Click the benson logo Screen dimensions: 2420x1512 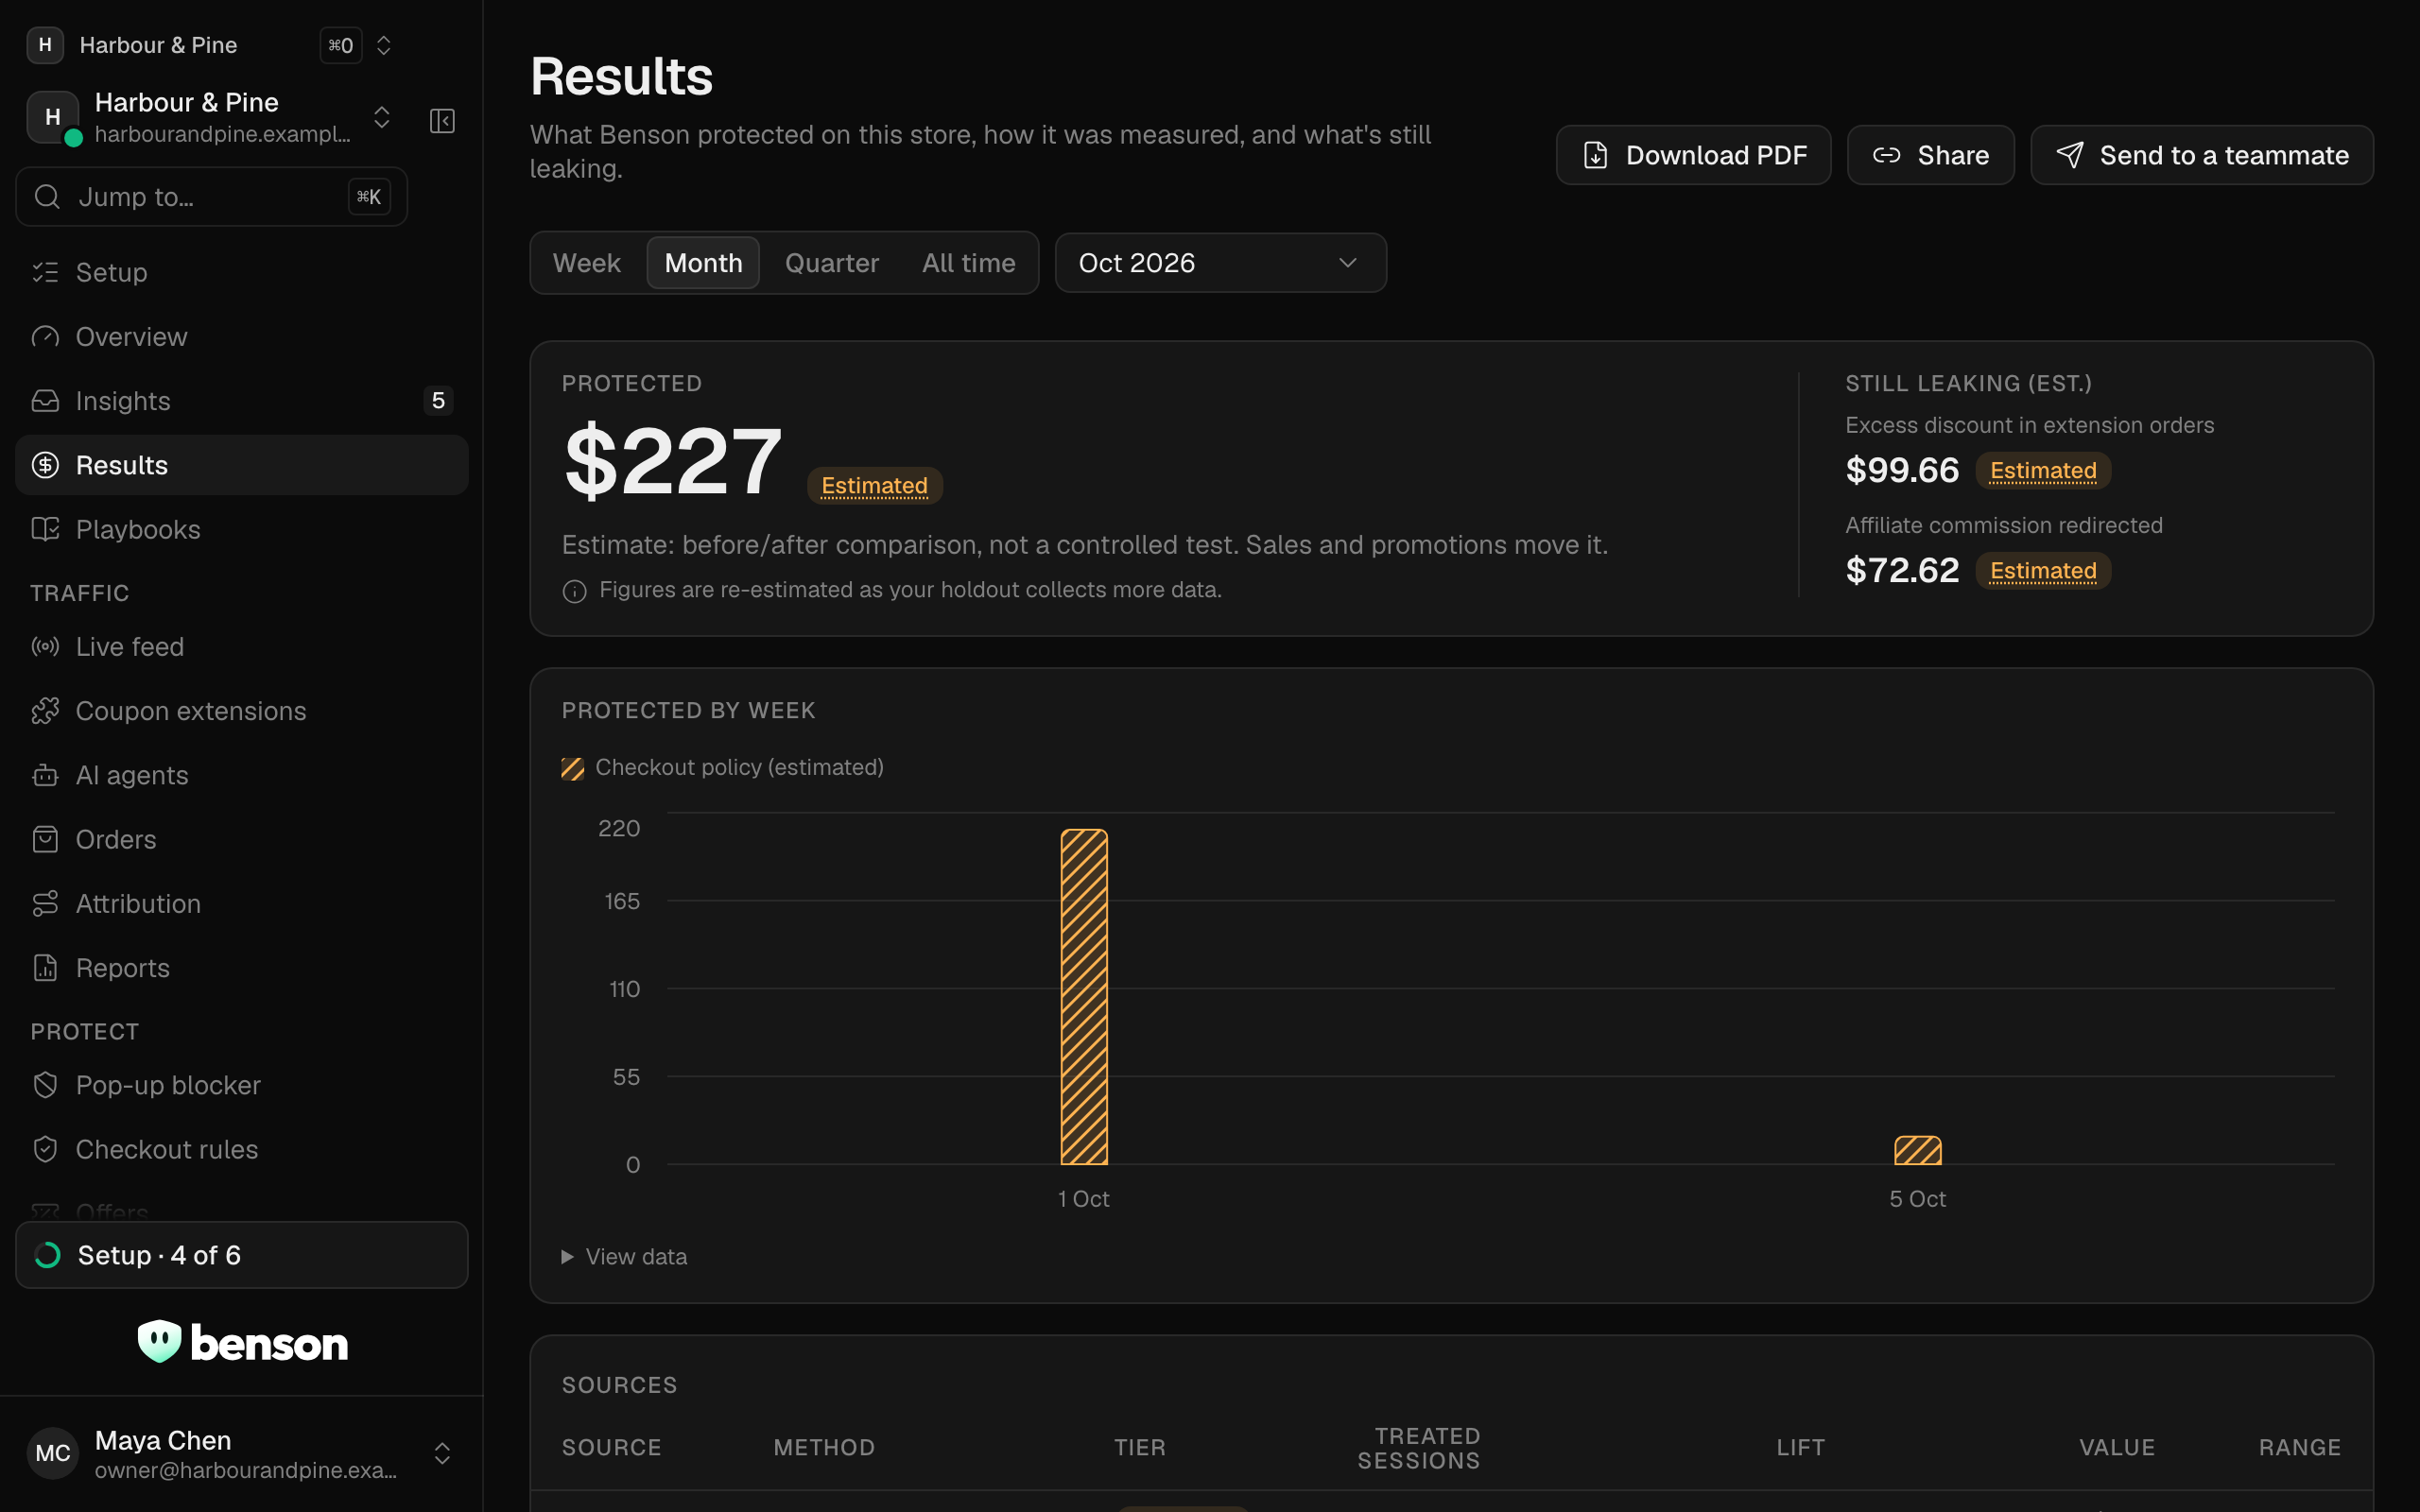click(242, 1342)
